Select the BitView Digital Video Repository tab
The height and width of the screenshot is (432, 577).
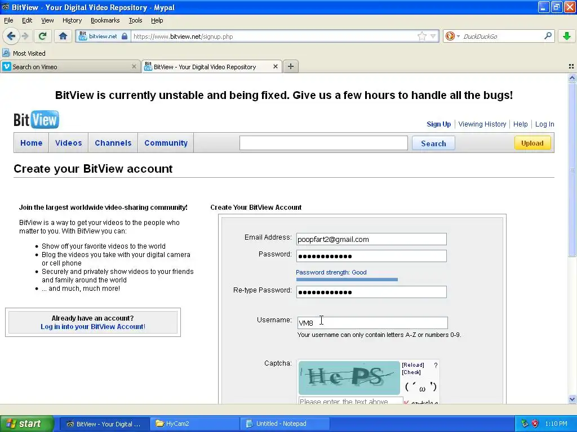(212, 66)
